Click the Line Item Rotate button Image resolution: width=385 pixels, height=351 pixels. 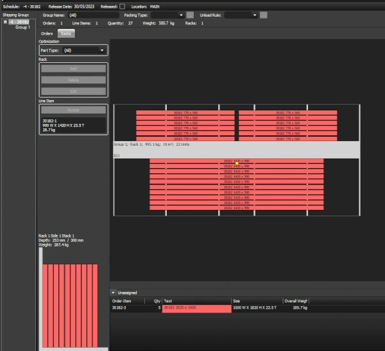(73, 110)
